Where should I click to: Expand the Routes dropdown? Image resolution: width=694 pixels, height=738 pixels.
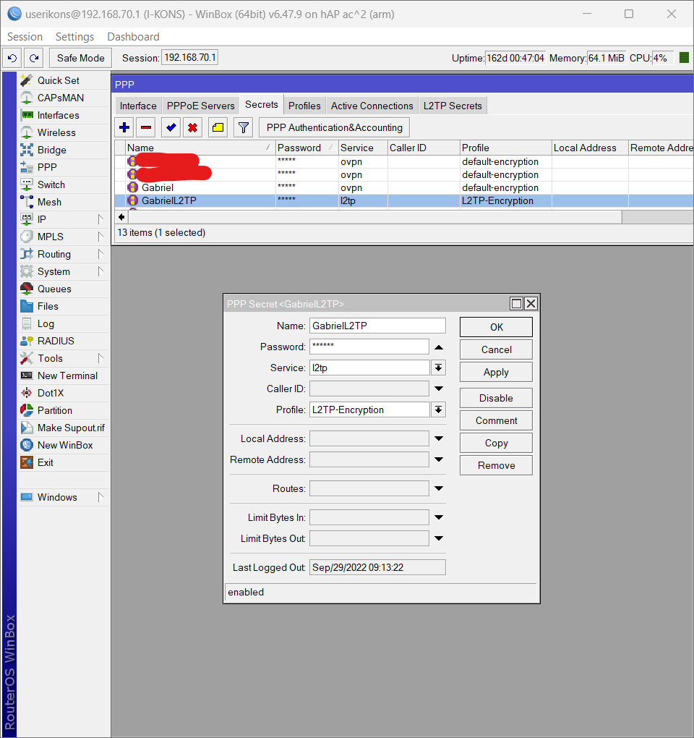pyautogui.click(x=439, y=488)
